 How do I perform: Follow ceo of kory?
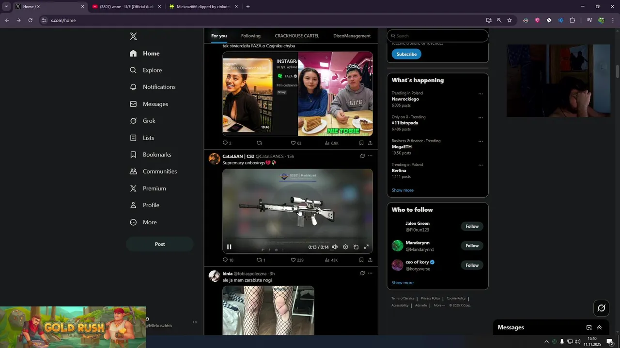[472, 265]
